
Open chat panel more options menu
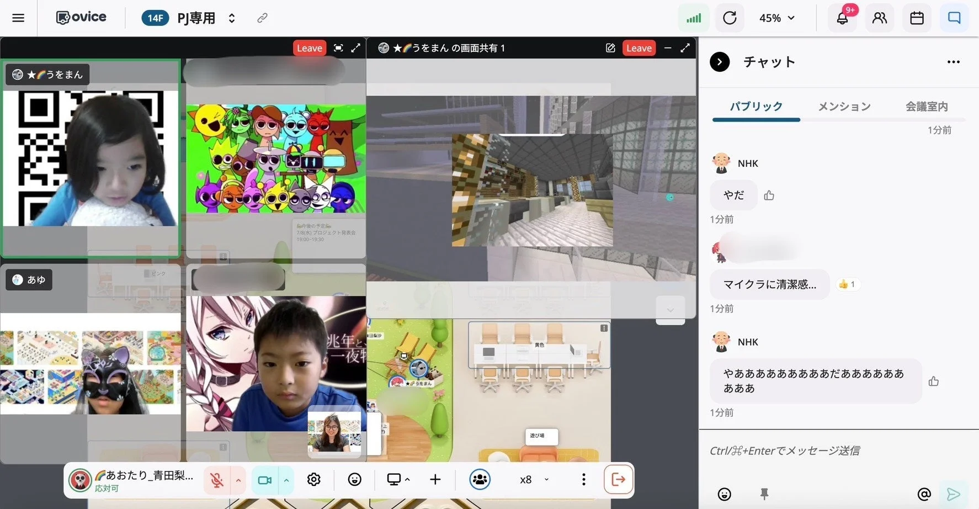pyautogui.click(x=953, y=62)
